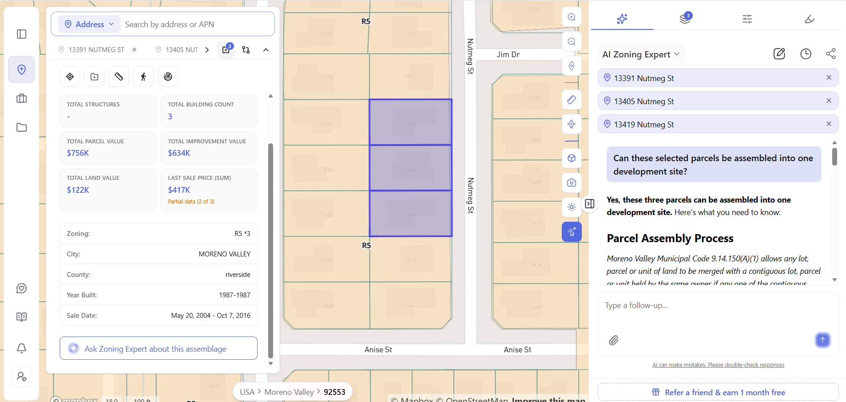
Task: Click the 92553 zip breadcrumb
Action: 335,392
